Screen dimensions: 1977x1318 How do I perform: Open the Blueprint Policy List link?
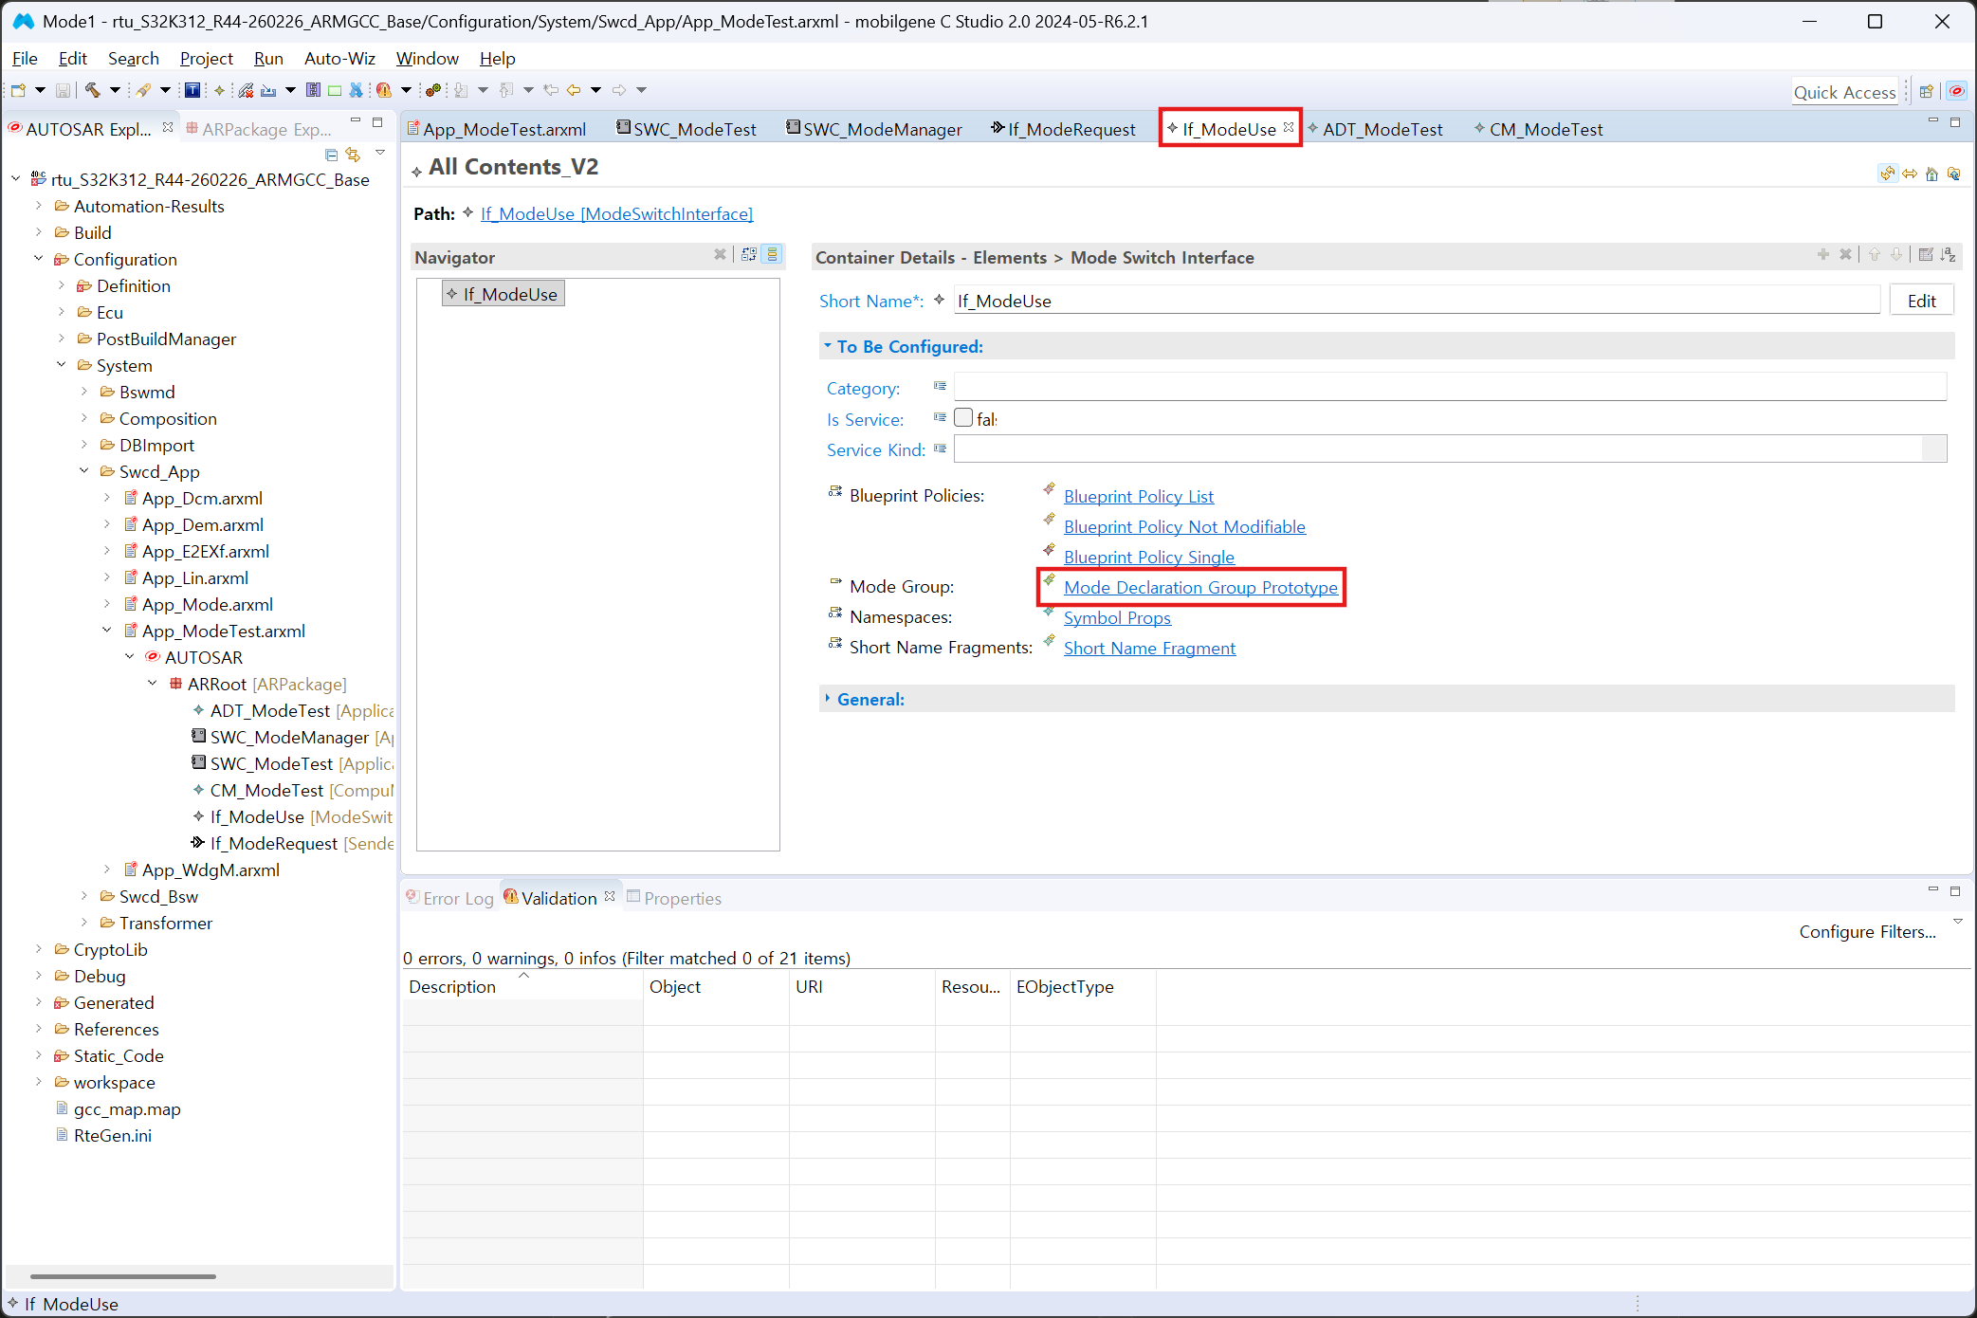tap(1138, 496)
